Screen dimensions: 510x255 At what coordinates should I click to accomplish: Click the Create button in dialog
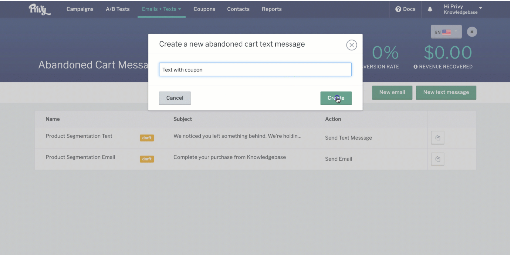[336, 98]
